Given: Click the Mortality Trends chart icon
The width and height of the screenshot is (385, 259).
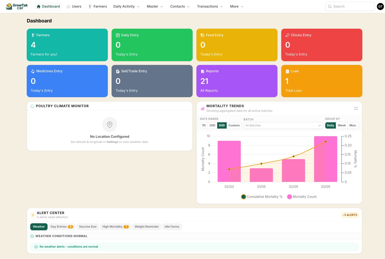Looking at the screenshot, I should (203, 109).
